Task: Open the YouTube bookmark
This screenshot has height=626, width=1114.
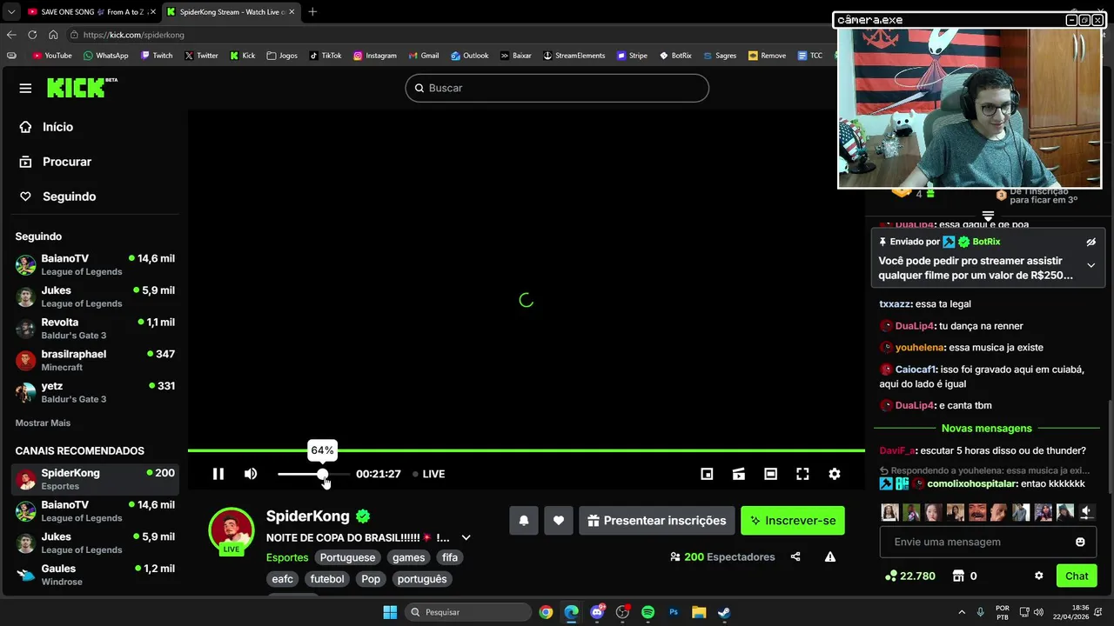Action: (x=52, y=56)
